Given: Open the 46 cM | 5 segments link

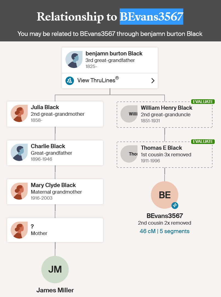Looking at the screenshot, I should 164,231.
